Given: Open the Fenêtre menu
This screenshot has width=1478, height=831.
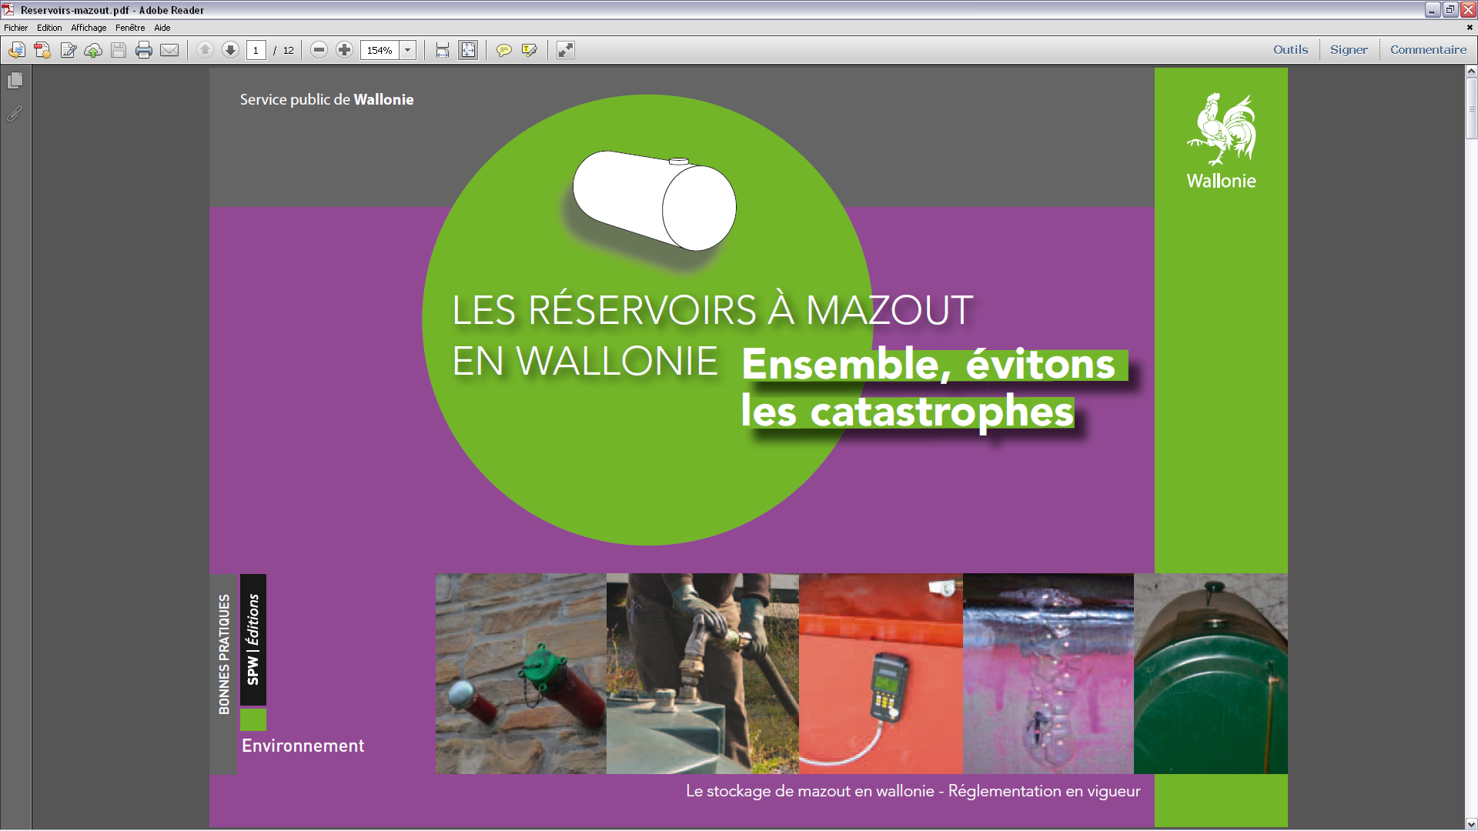Looking at the screenshot, I should pyautogui.click(x=130, y=28).
